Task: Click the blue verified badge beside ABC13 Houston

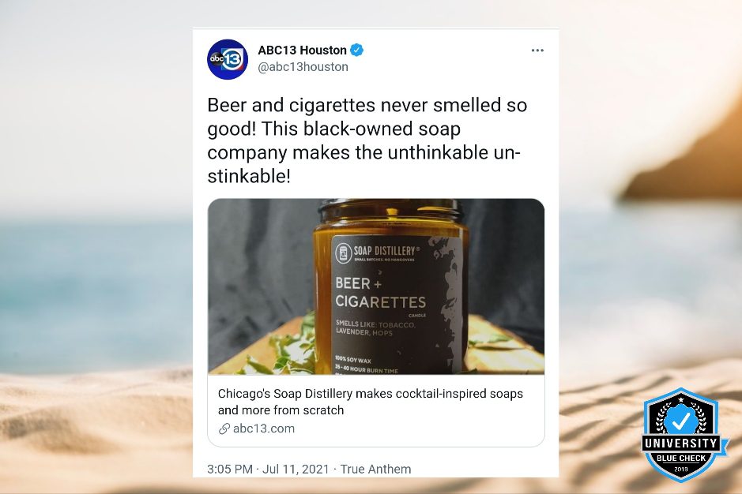Action: [357, 50]
